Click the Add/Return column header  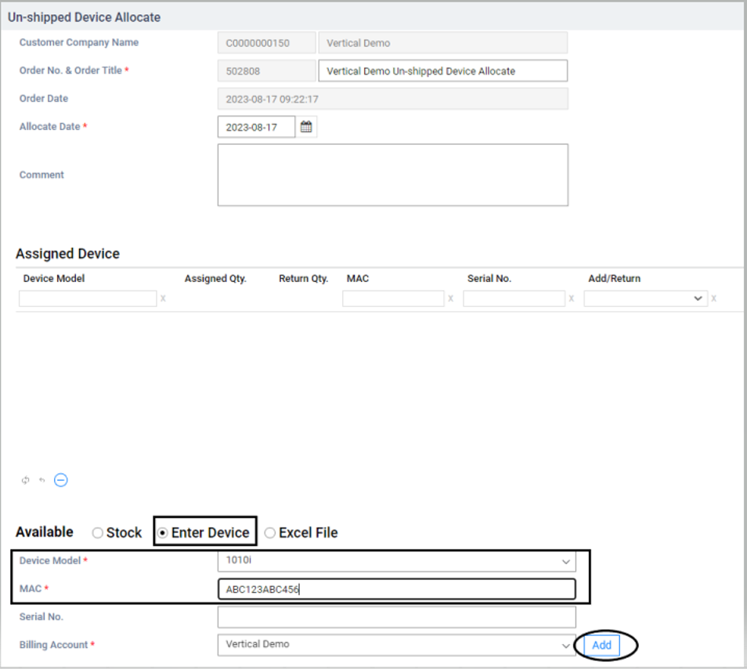tap(614, 278)
